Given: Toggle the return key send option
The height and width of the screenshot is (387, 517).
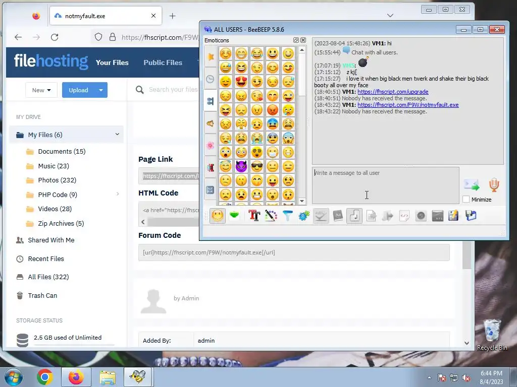Looking at the screenshot, I should 354,216.
